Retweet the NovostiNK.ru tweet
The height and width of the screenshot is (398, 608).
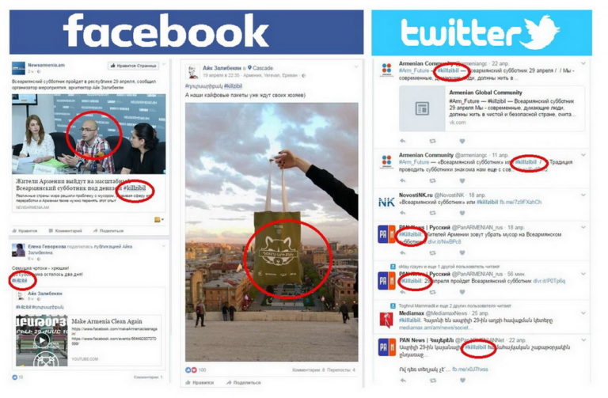coord(432,213)
